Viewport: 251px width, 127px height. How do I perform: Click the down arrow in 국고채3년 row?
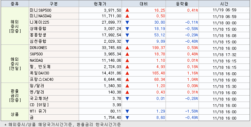coord(127,99)
